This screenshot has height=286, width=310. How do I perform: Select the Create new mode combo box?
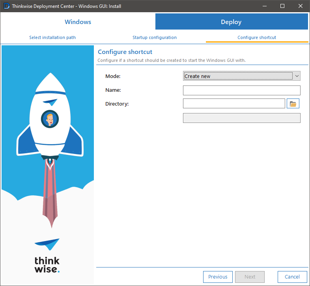242,76
